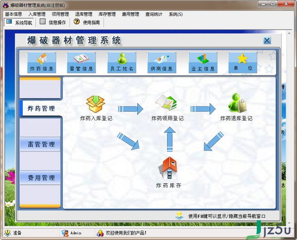Open 炸药信息 explosive info icon
297x240 pixels.
point(42,62)
